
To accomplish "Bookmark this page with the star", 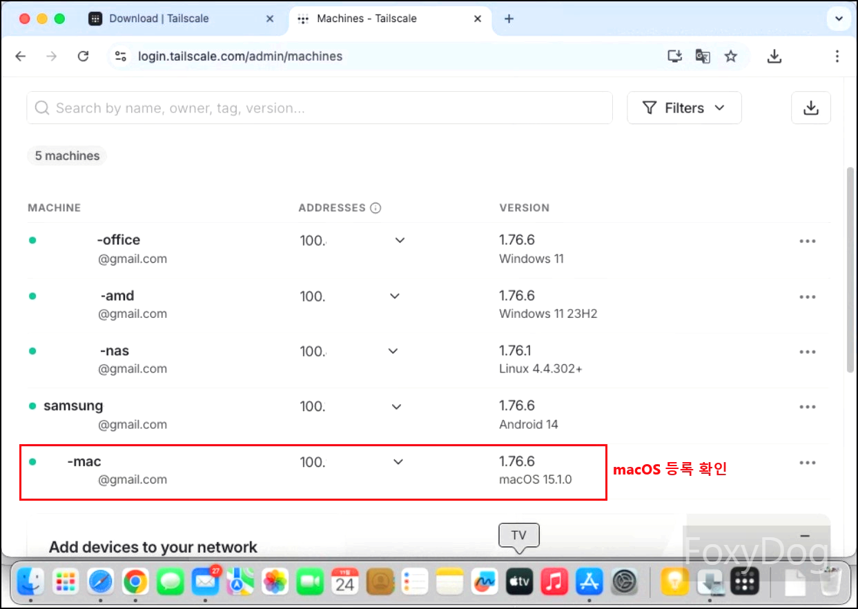I will (x=731, y=57).
